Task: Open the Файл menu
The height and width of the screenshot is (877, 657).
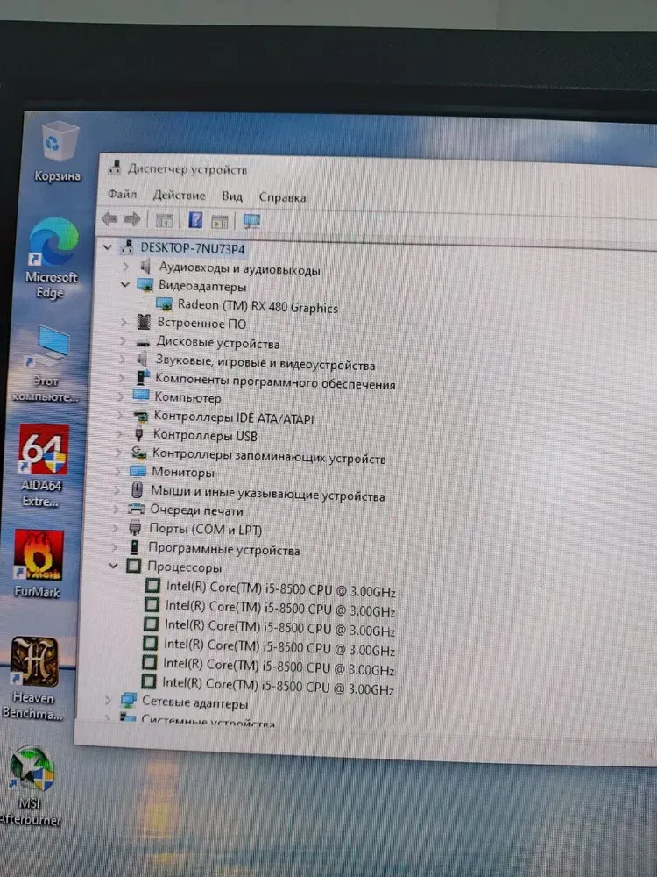Action: pyautogui.click(x=122, y=195)
